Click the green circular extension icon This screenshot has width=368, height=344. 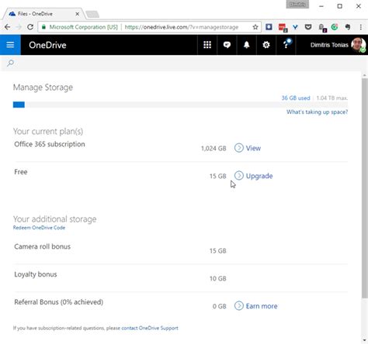point(335,27)
